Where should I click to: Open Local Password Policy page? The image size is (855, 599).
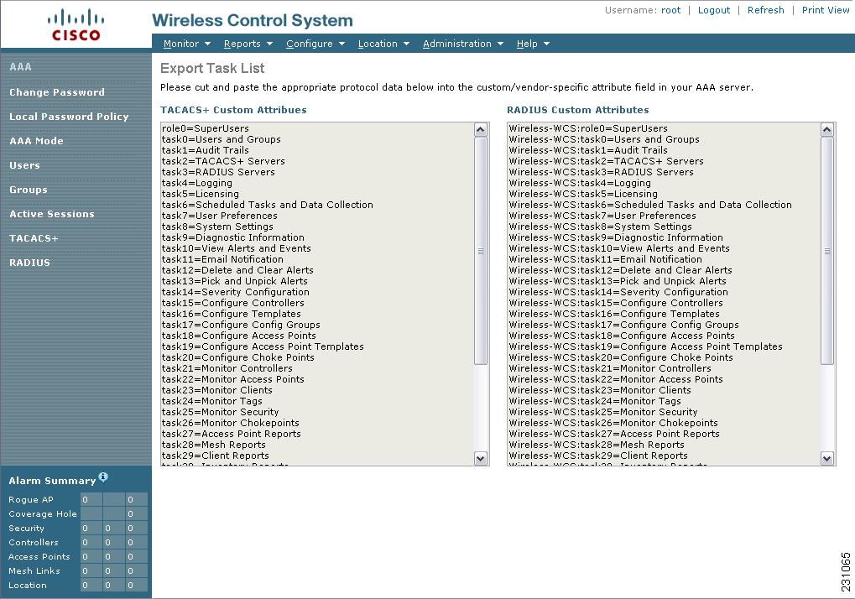point(69,117)
